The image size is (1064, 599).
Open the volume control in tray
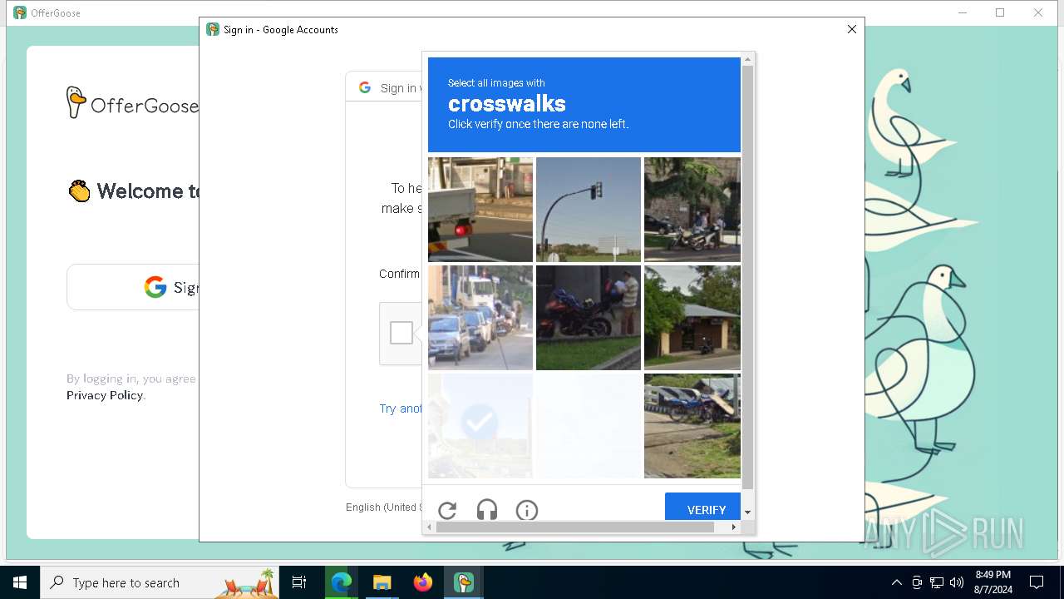[957, 582]
